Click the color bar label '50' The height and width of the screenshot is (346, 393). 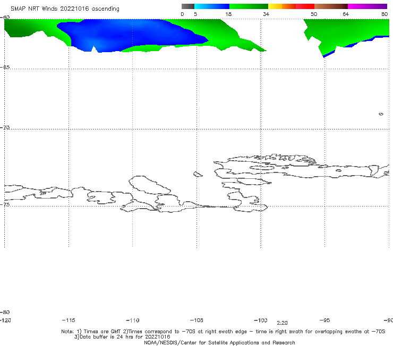tap(314, 14)
